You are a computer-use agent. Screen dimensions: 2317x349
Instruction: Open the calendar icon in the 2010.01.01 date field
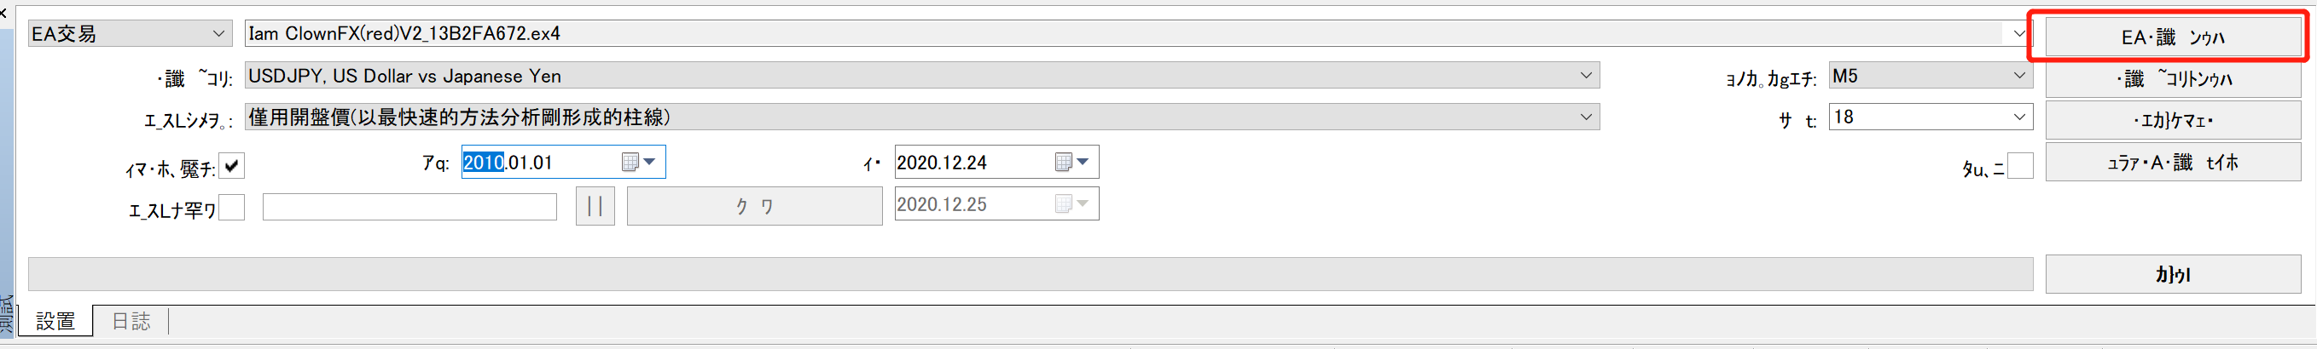click(630, 163)
